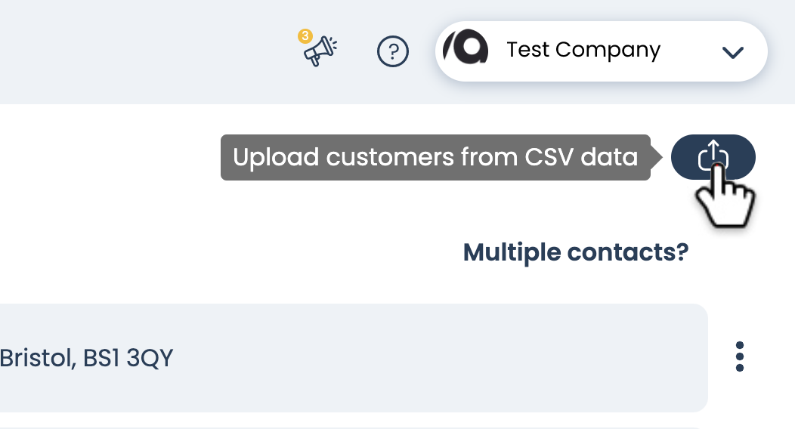Click the "Bristol, BS1 3QY" address text
The width and height of the screenshot is (795, 429).
(86, 358)
